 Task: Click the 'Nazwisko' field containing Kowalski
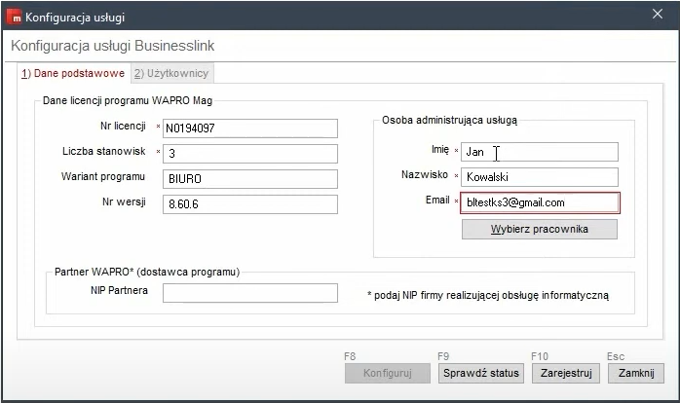tap(540, 177)
